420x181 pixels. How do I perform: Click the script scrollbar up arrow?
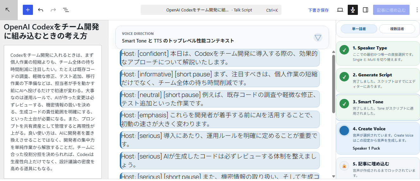[333, 52]
